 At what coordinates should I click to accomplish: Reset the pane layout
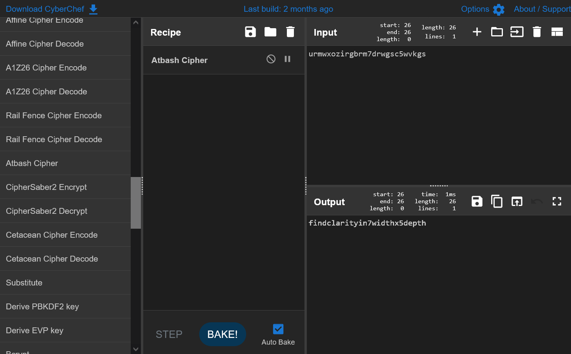tap(557, 32)
